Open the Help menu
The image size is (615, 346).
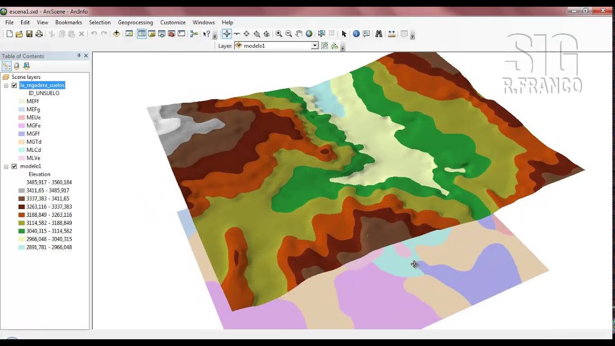227,23
